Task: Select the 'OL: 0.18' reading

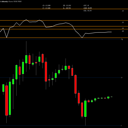Action: [x=88, y=10]
